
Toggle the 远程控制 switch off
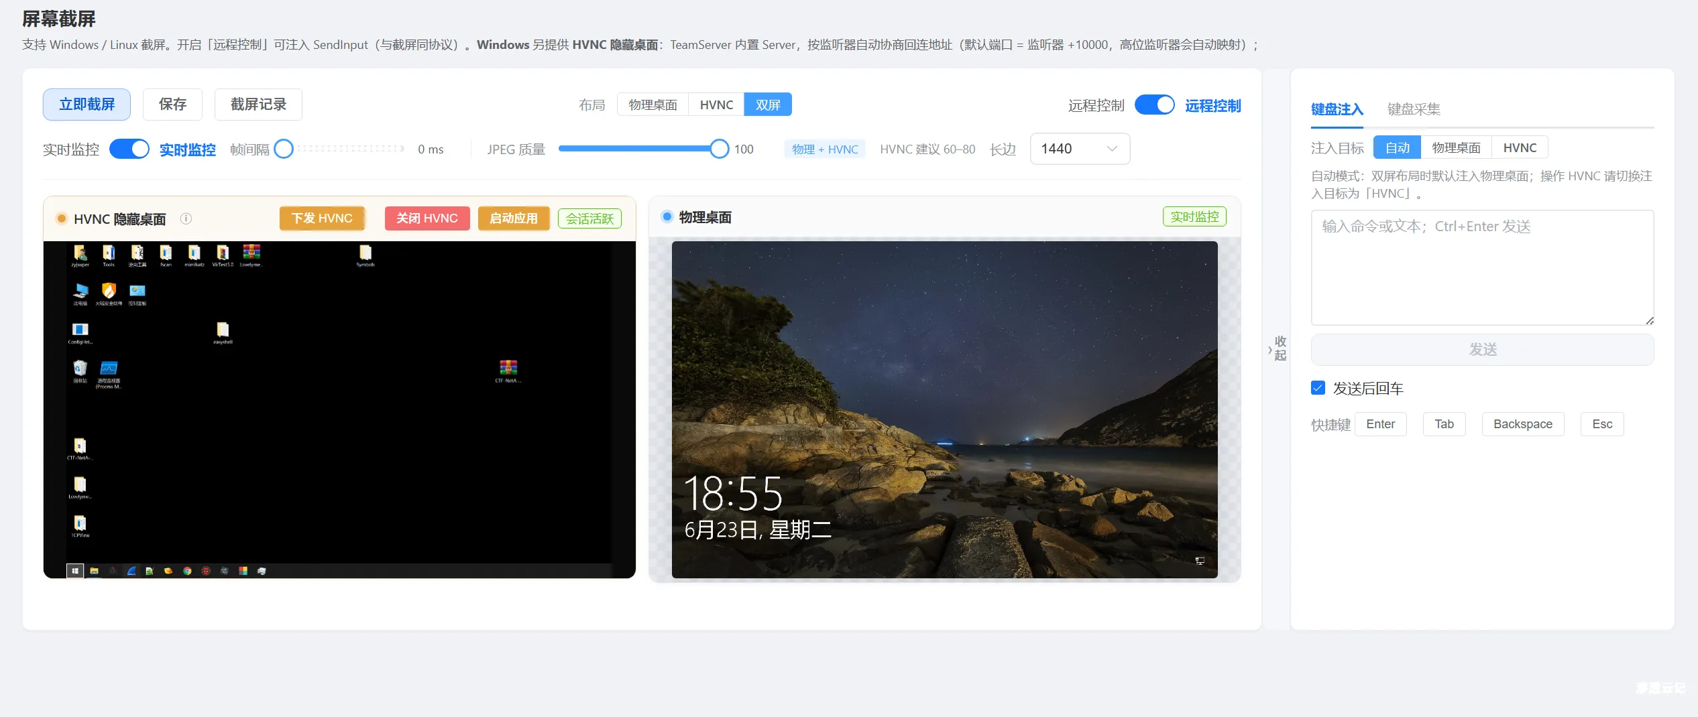1154,105
